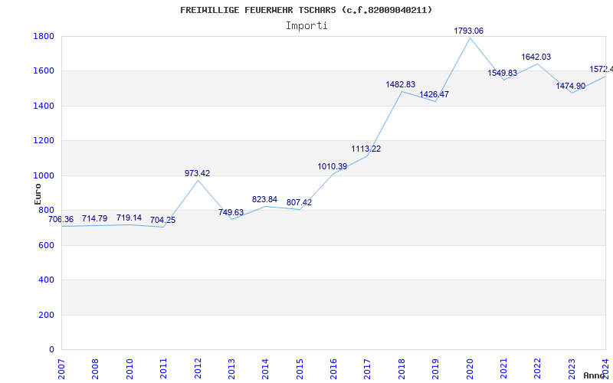Viewport: 613px width, 383px height.
Task: Click the 1426.47 data label
Action: (x=434, y=95)
